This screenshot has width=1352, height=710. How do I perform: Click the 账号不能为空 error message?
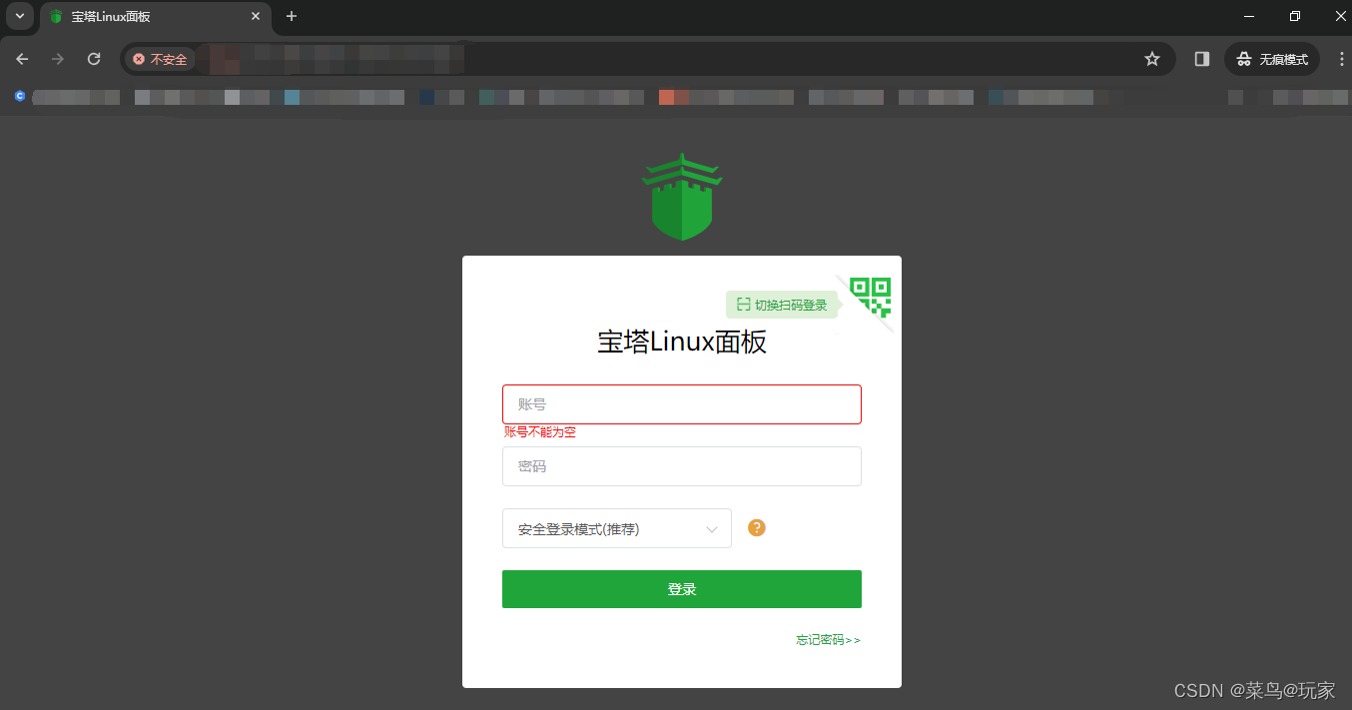[x=540, y=432]
